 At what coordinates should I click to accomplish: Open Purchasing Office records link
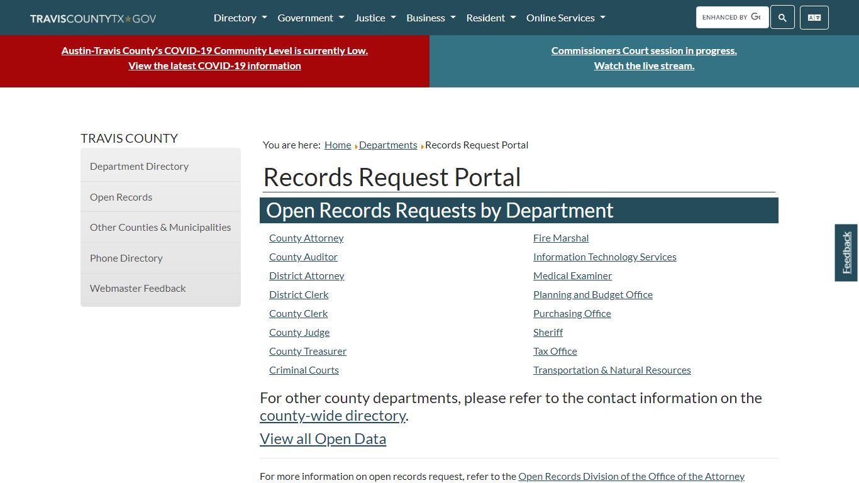coord(572,313)
